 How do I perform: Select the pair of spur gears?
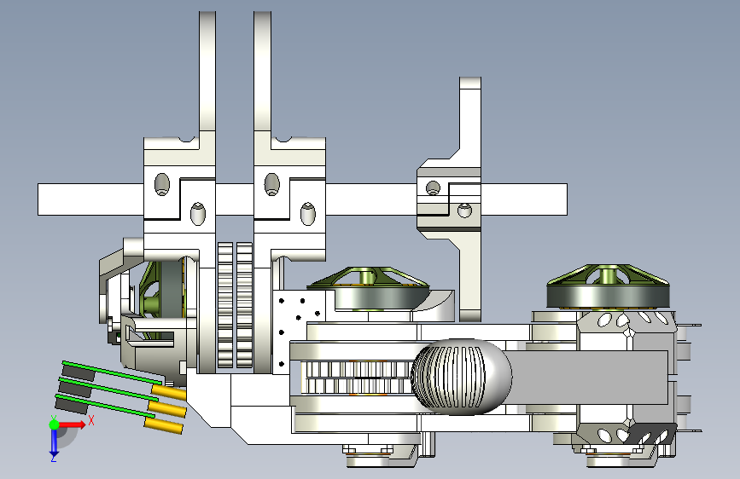(235, 305)
